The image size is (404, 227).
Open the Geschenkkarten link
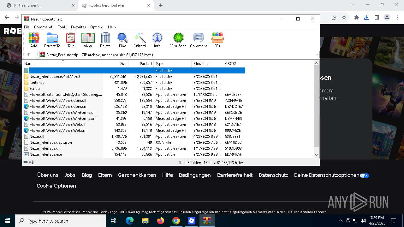click(x=137, y=175)
